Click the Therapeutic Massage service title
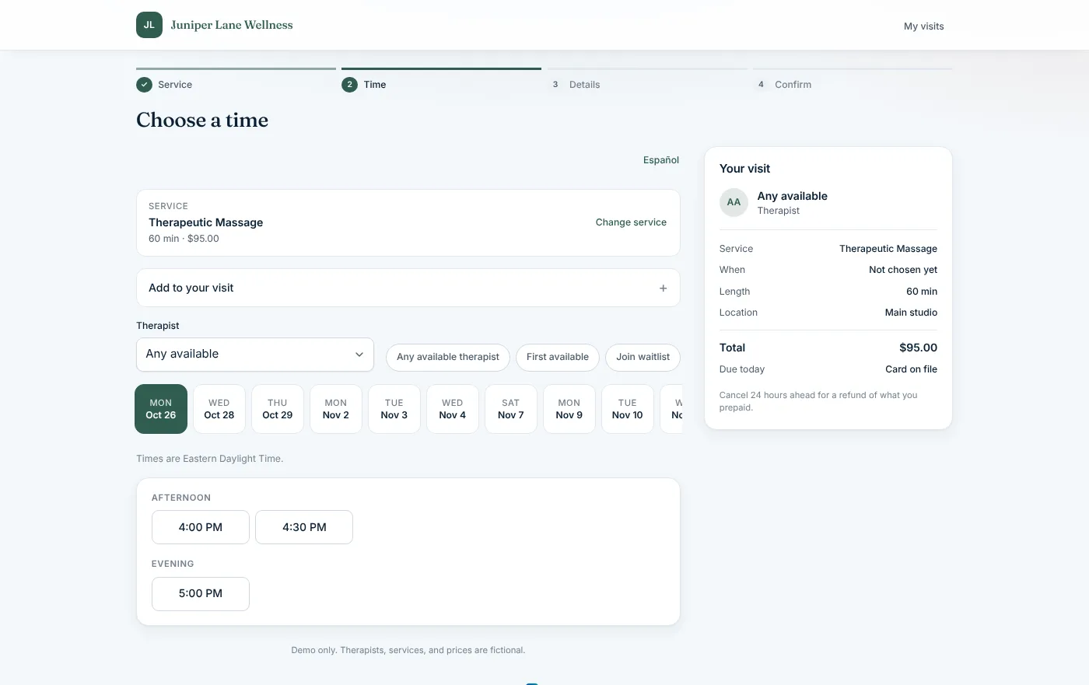The width and height of the screenshot is (1089, 685). click(206, 222)
